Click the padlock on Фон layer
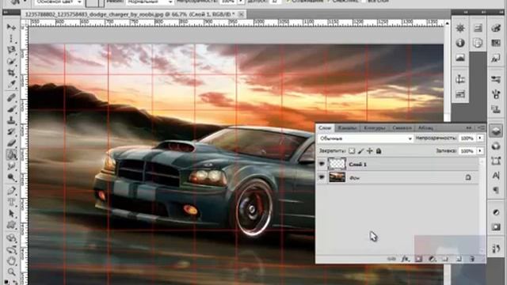The width and height of the screenshot is (507, 285). coord(468,177)
